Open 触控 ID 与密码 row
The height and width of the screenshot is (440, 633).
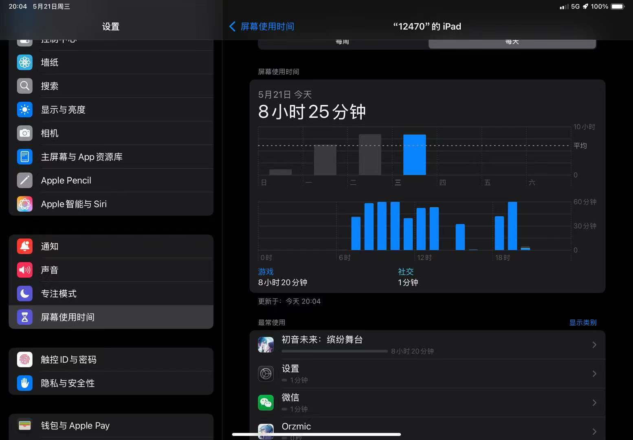111,360
